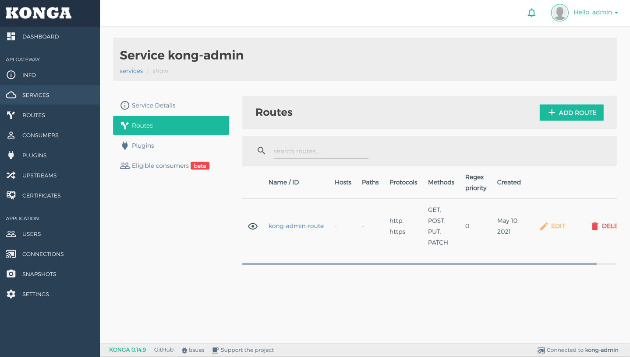Click the Regex priority column header
This screenshot has width=630, height=357.
pos(476,182)
